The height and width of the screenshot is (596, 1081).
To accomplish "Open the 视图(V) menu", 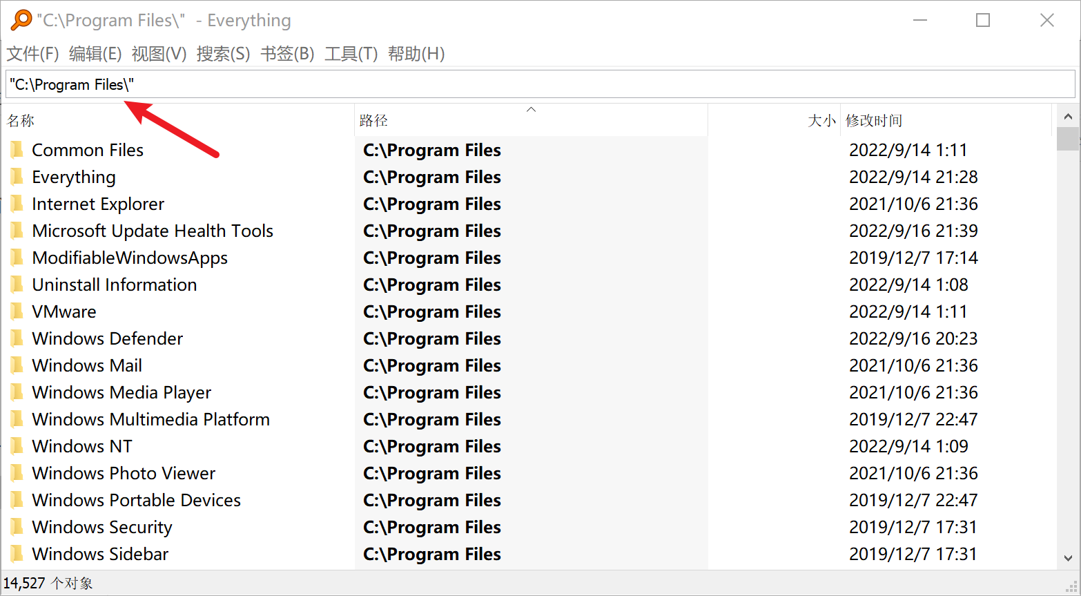I will coord(159,53).
